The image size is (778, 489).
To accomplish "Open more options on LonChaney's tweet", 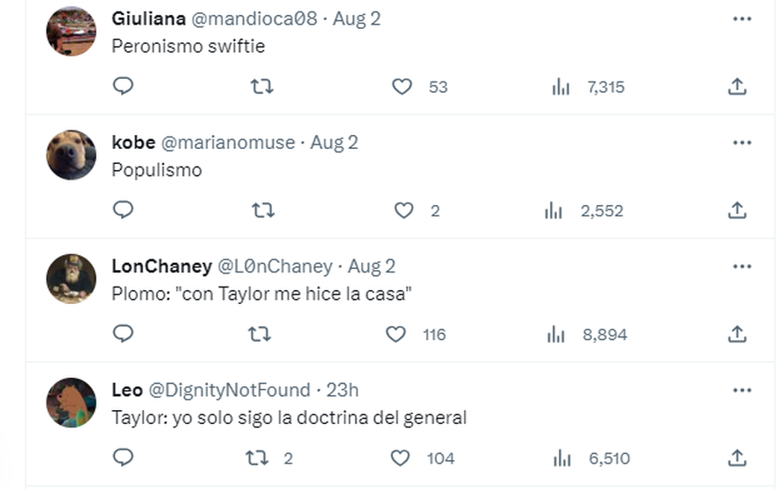I will pos(742,266).
